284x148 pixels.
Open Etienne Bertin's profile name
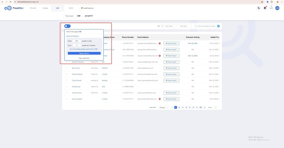point(77,74)
